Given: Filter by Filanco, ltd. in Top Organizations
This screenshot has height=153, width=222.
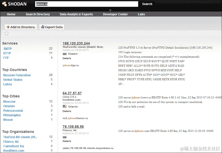Looking at the screenshot, I should 11,141.
